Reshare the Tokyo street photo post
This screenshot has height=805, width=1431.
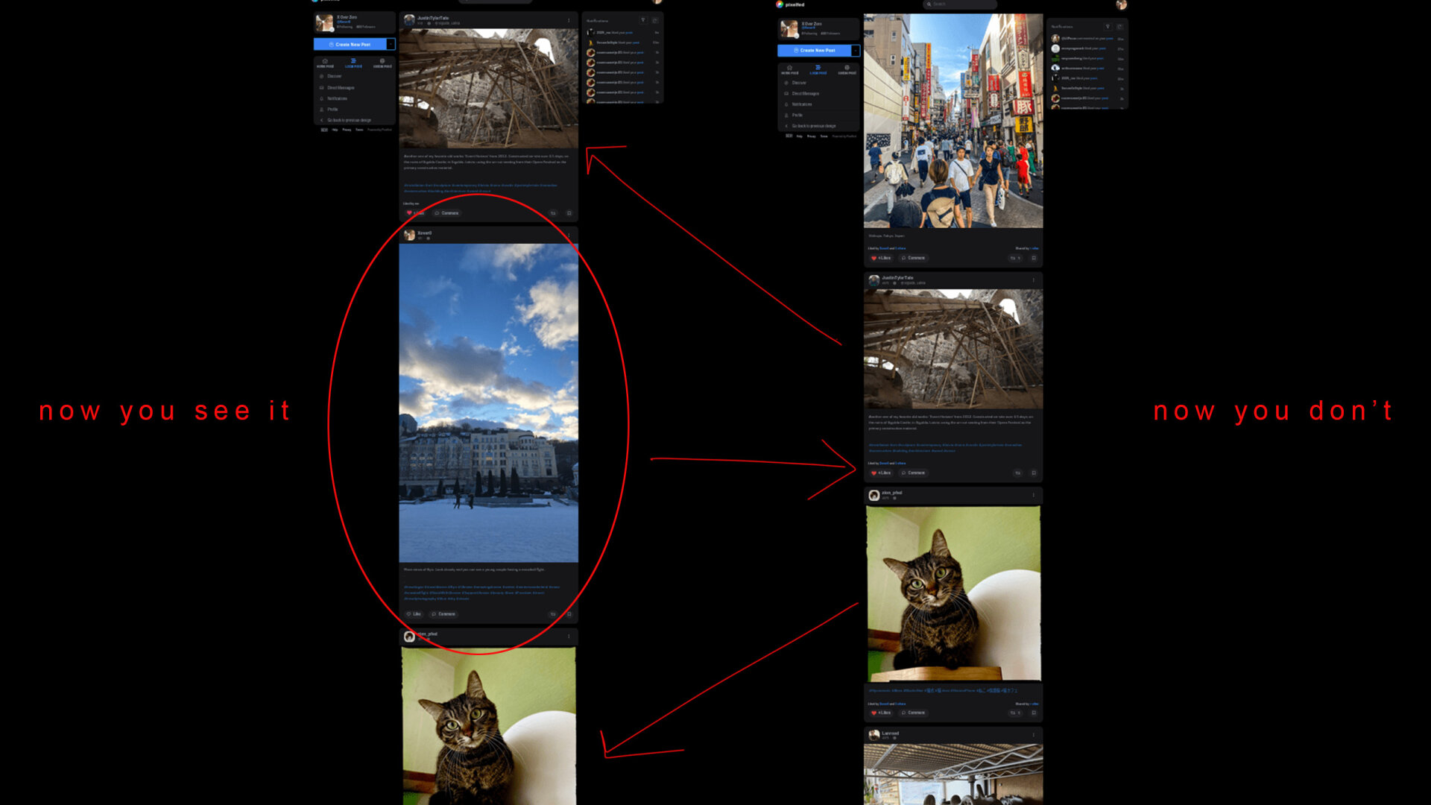click(1015, 258)
